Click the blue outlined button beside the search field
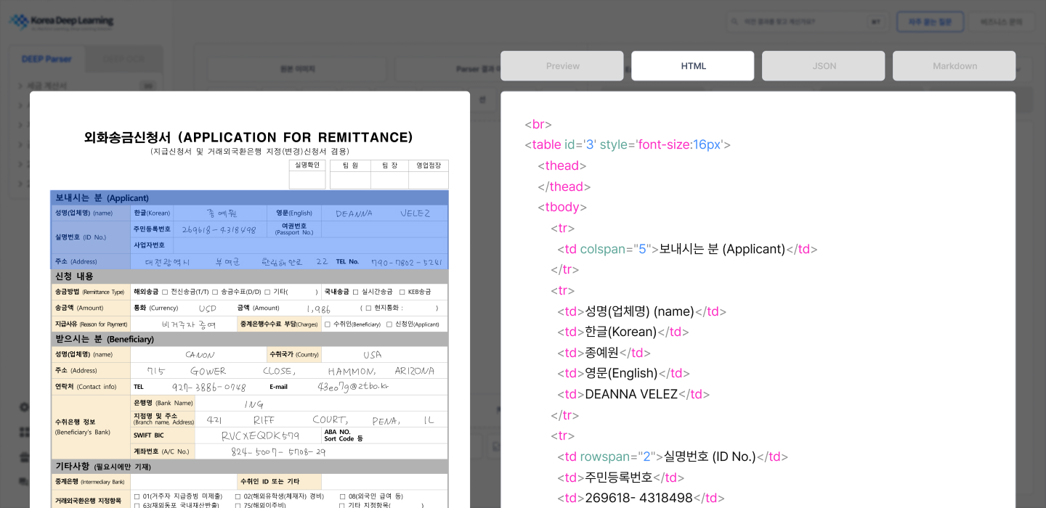The image size is (1046, 508). (930, 22)
